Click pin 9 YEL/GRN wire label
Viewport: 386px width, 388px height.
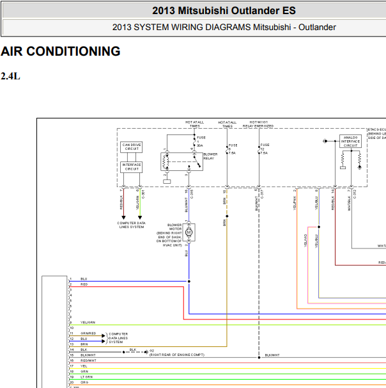(88, 323)
